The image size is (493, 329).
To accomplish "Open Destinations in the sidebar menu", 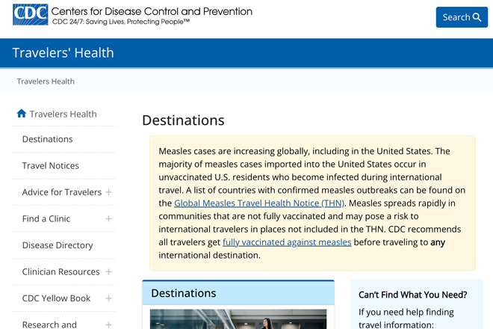I will tap(48, 139).
